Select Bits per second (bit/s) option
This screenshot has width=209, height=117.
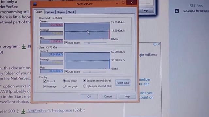[x=85, y=81]
